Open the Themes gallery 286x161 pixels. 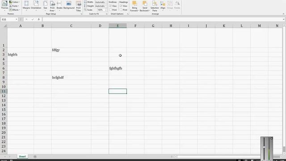coord(4,5)
